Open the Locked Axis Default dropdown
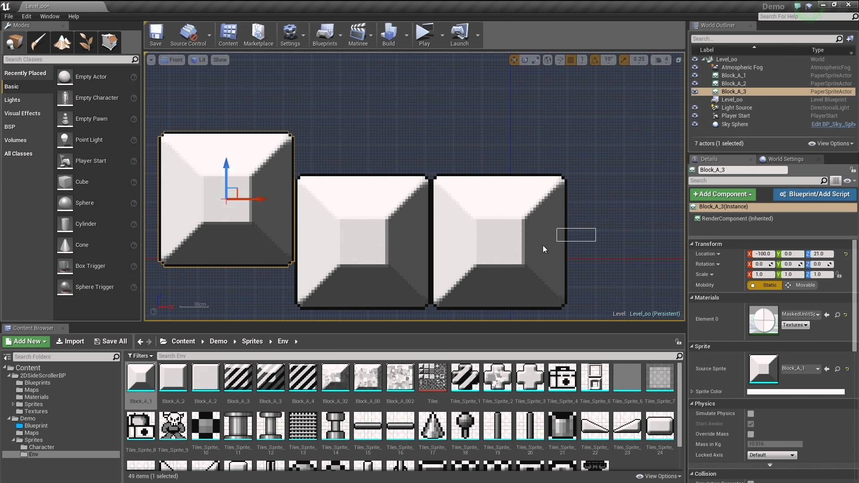The image size is (859, 483). [x=772, y=455]
